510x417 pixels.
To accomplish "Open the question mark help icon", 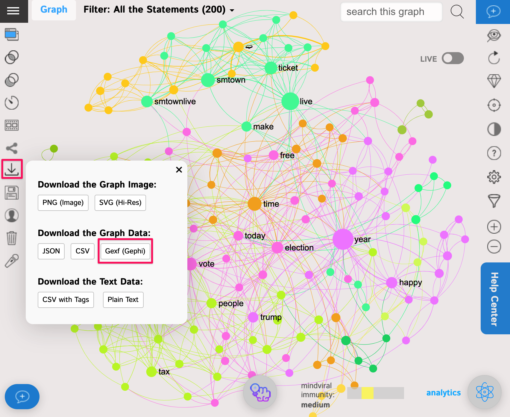I will tap(494, 153).
